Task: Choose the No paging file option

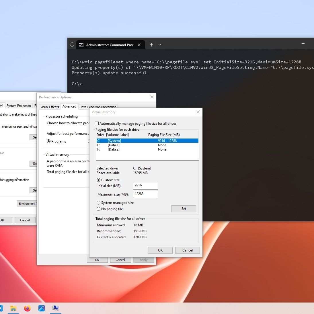Action: coord(99,209)
